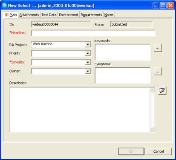Open the Notes tab
176x160 pixels.
pos(109,15)
